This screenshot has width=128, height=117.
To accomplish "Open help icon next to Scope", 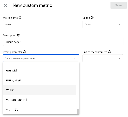I will point(92,18).
